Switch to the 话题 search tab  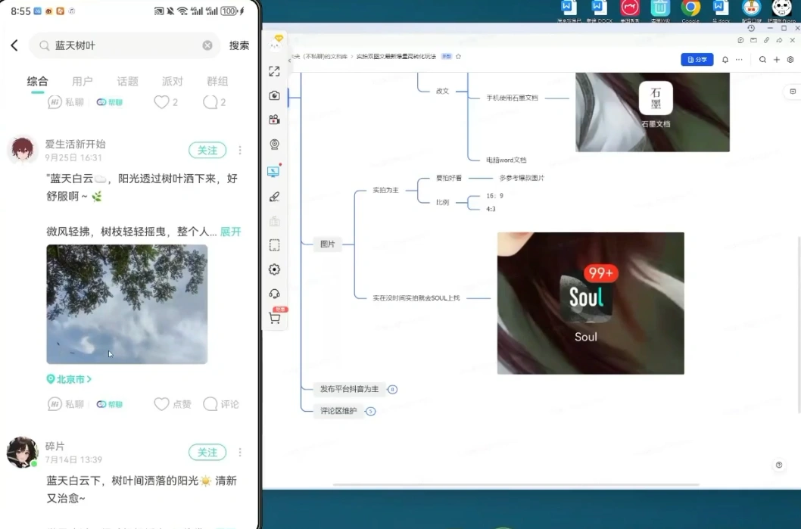click(x=127, y=82)
